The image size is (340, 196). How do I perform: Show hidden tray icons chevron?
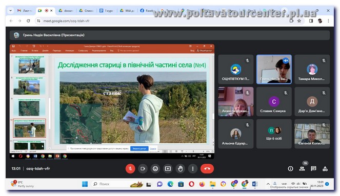[268, 184]
